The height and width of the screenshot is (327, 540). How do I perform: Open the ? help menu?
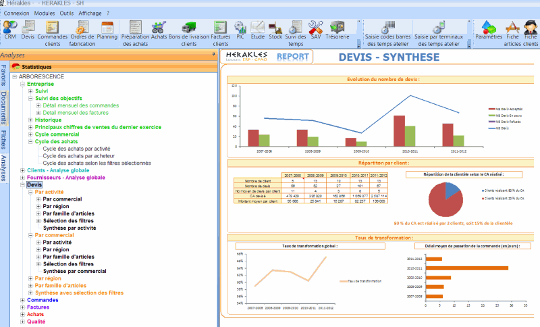click(x=108, y=13)
